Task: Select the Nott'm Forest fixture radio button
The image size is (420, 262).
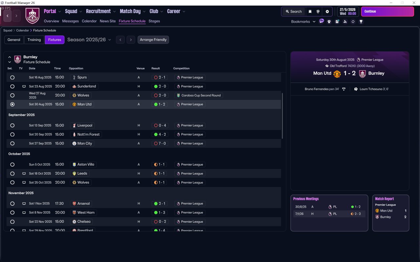Action: pyautogui.click(x=12, y=135)
